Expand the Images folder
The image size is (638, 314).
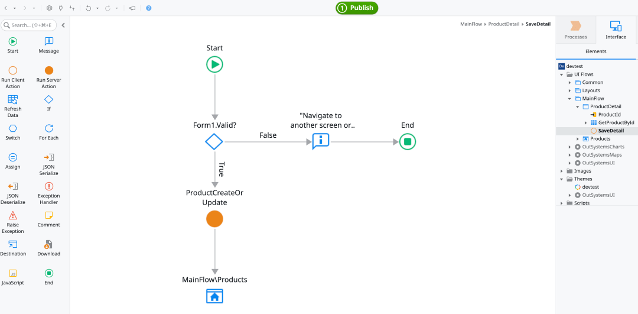click(x=562, y=171)
